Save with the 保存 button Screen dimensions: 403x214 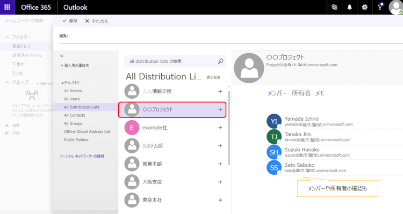[70, 21]
